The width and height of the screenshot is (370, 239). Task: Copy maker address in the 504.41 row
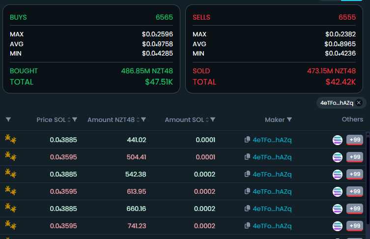pyautogui.click(x=247, y=157)
